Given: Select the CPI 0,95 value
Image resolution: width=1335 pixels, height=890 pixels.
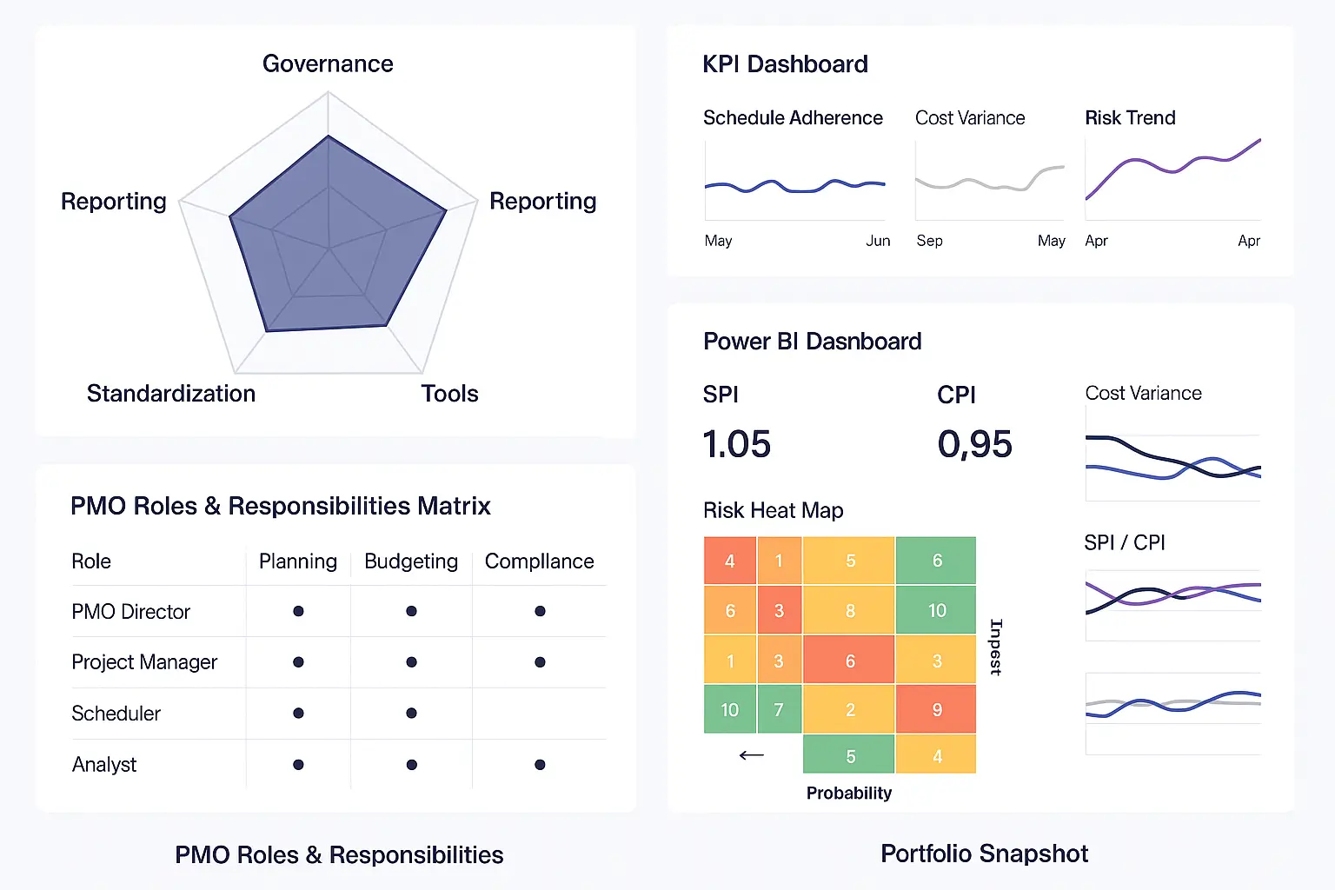Looking at the screenshot, I should [x=974, y=444].
